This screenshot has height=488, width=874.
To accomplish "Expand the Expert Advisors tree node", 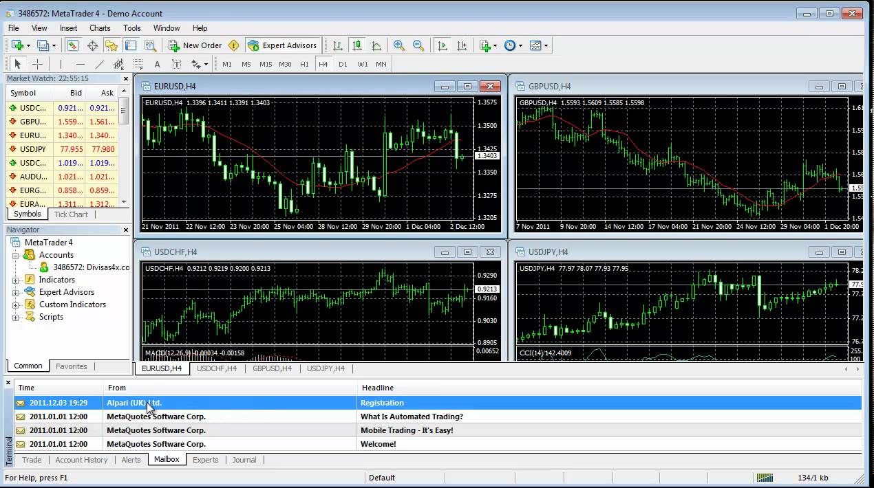I will pos(16,292).
